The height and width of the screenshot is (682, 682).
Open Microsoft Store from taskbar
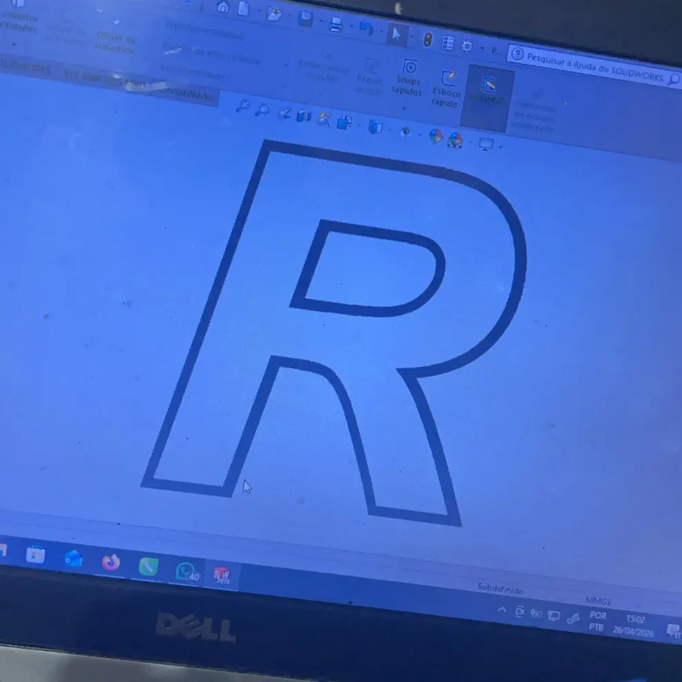click(35, 555)
